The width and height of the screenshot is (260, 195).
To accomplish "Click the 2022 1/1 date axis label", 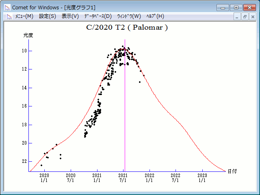I will click(x=149, y=178).
